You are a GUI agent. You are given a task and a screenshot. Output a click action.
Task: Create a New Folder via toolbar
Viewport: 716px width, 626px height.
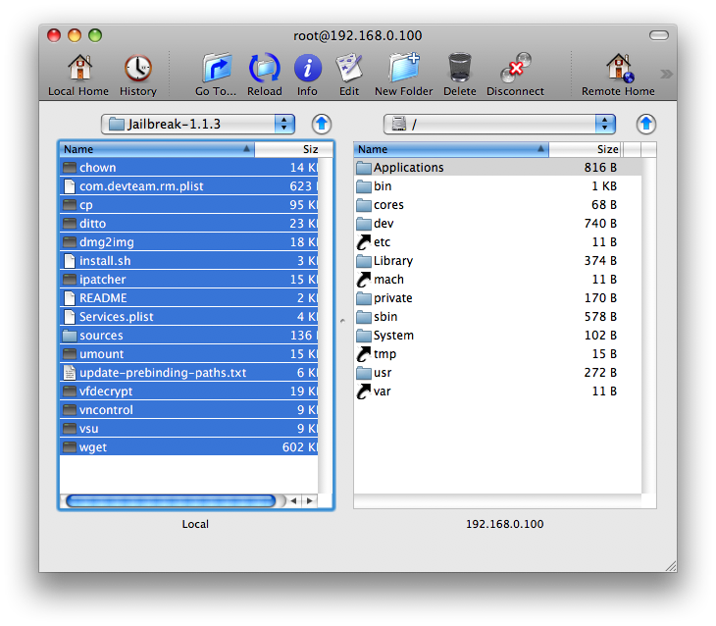click(x=403, y=70)
